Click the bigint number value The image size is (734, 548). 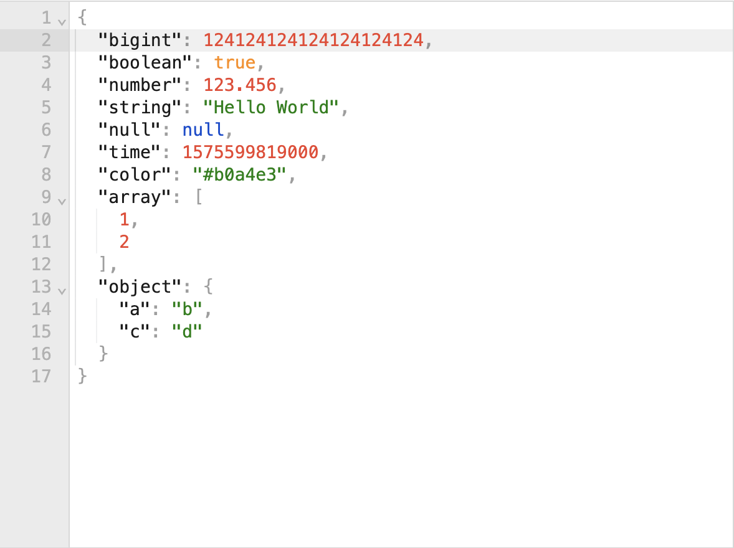tap(313, 40)
